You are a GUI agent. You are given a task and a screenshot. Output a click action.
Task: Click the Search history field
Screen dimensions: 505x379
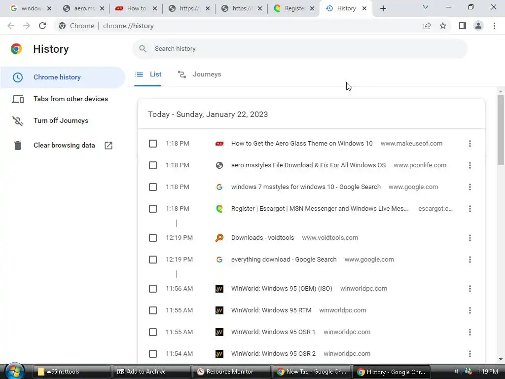300,49
